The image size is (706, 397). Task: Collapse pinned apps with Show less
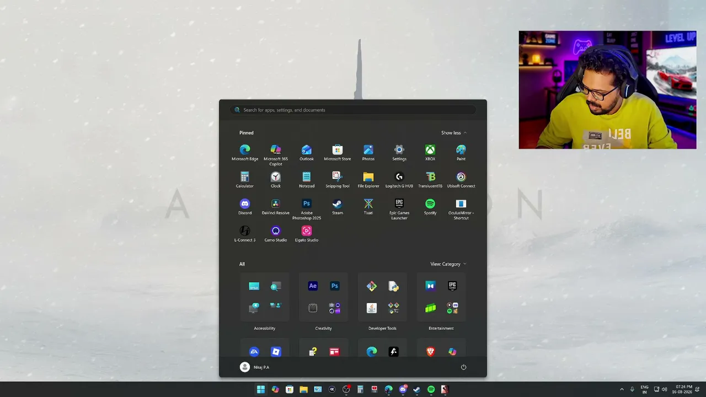pos(454,133)
